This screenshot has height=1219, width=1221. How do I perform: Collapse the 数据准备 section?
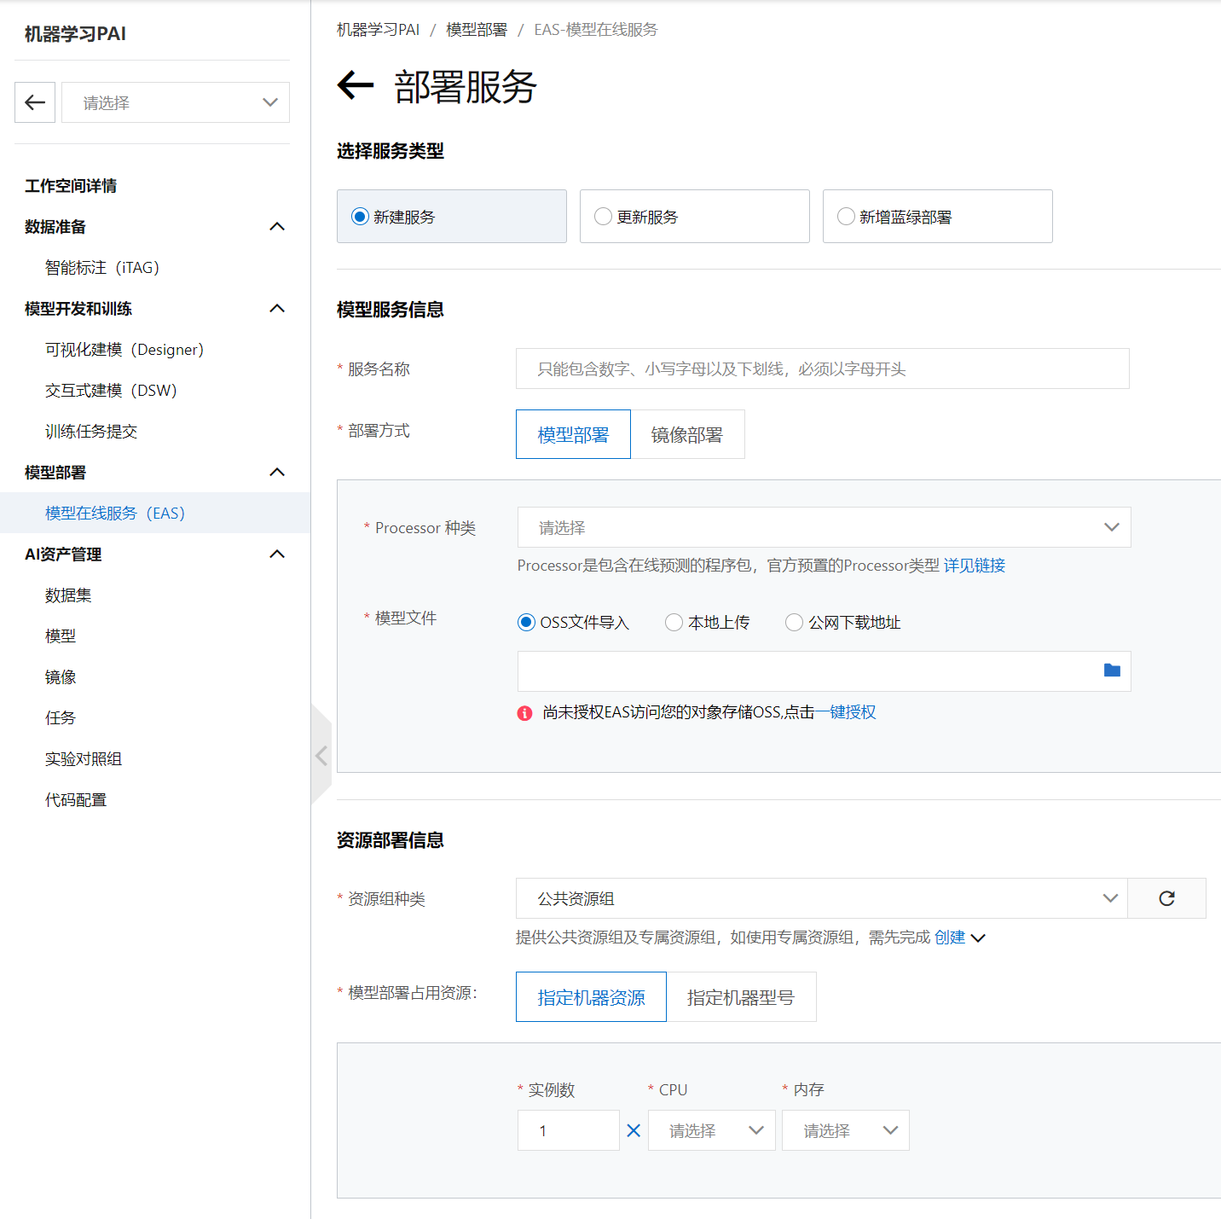[x=277, y=227]
